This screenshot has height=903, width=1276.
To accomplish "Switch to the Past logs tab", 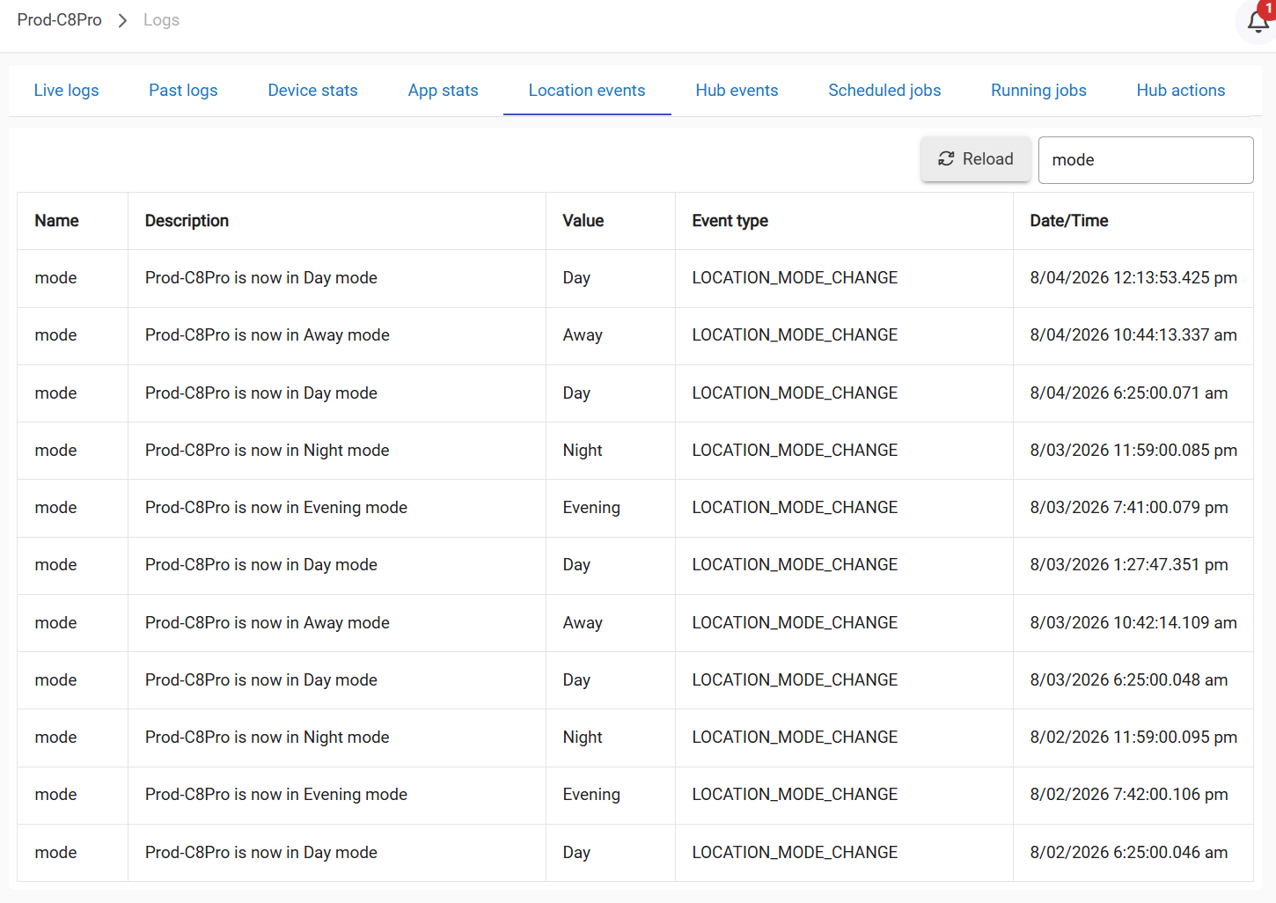I will 183,91.
